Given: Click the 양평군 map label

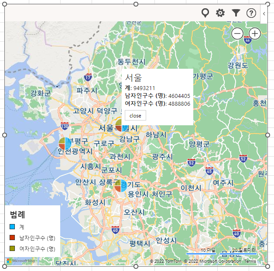Looking at the screenshot, I should pyautogui.click(x=199, y=144).
